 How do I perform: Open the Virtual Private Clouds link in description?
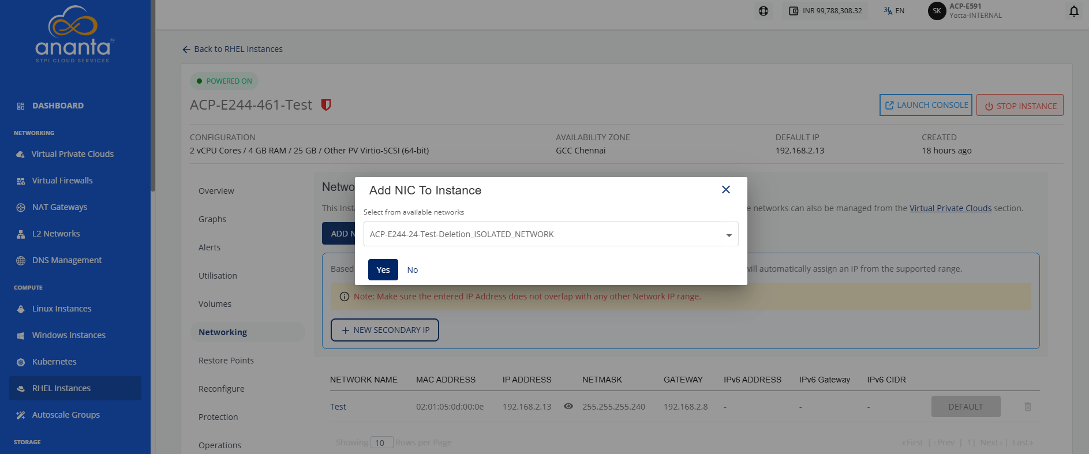(950, 208)
